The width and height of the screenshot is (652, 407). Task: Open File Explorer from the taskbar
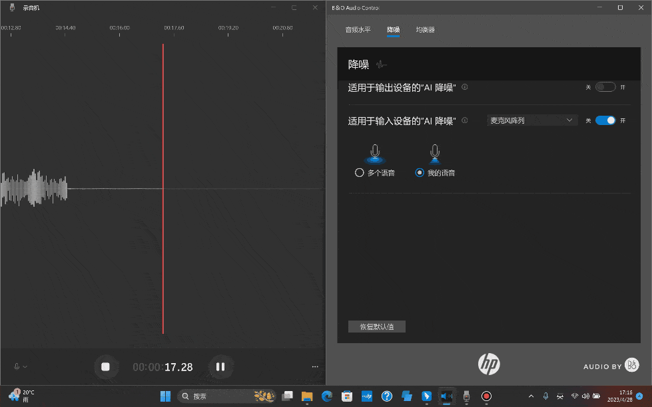[307, 396]
